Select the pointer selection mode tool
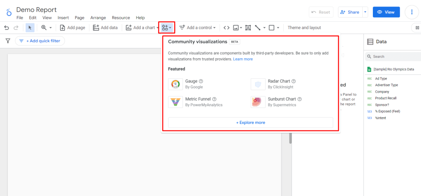The image size is (421, 196). pos(30,27)
